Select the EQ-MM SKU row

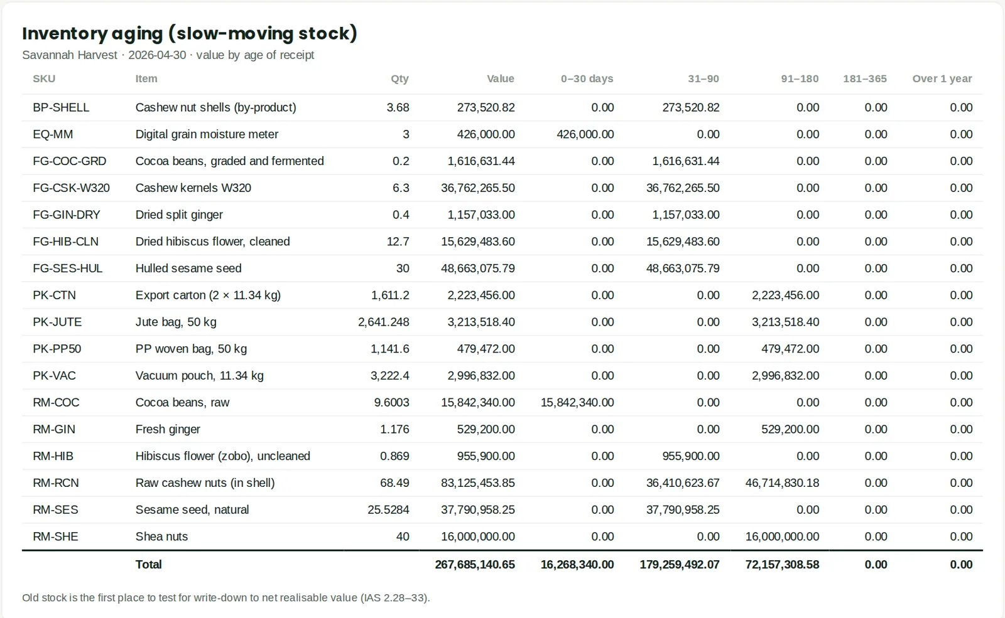(503, 134)
